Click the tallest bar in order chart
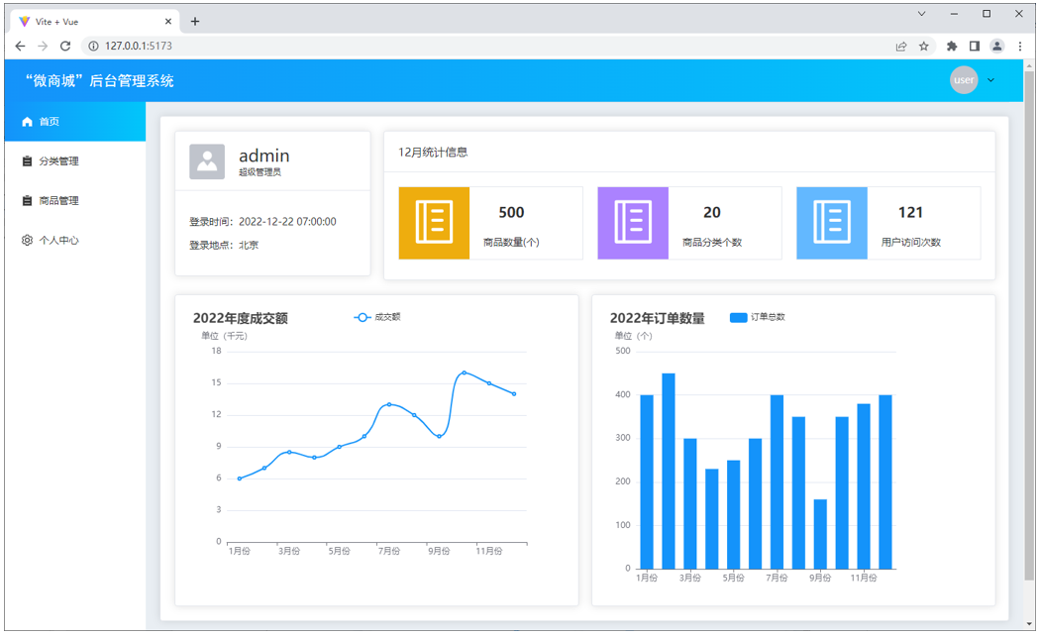 pos(669,471)
